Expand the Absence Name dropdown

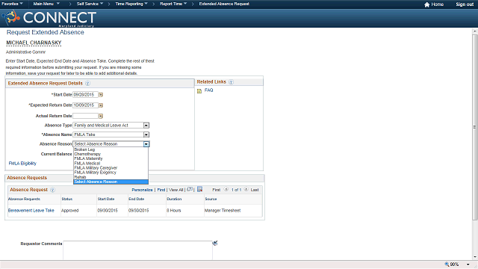tap(146, 134)
